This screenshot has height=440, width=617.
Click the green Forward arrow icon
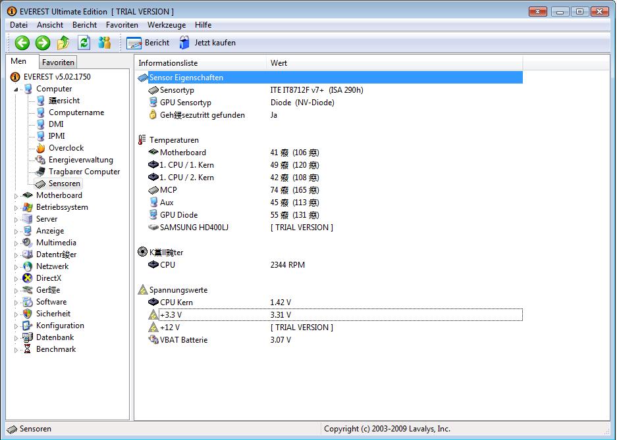tap(43, 43)
